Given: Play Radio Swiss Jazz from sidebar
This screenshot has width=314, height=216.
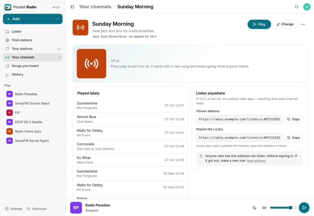Looking at the screenshot, I should (33, 131).
